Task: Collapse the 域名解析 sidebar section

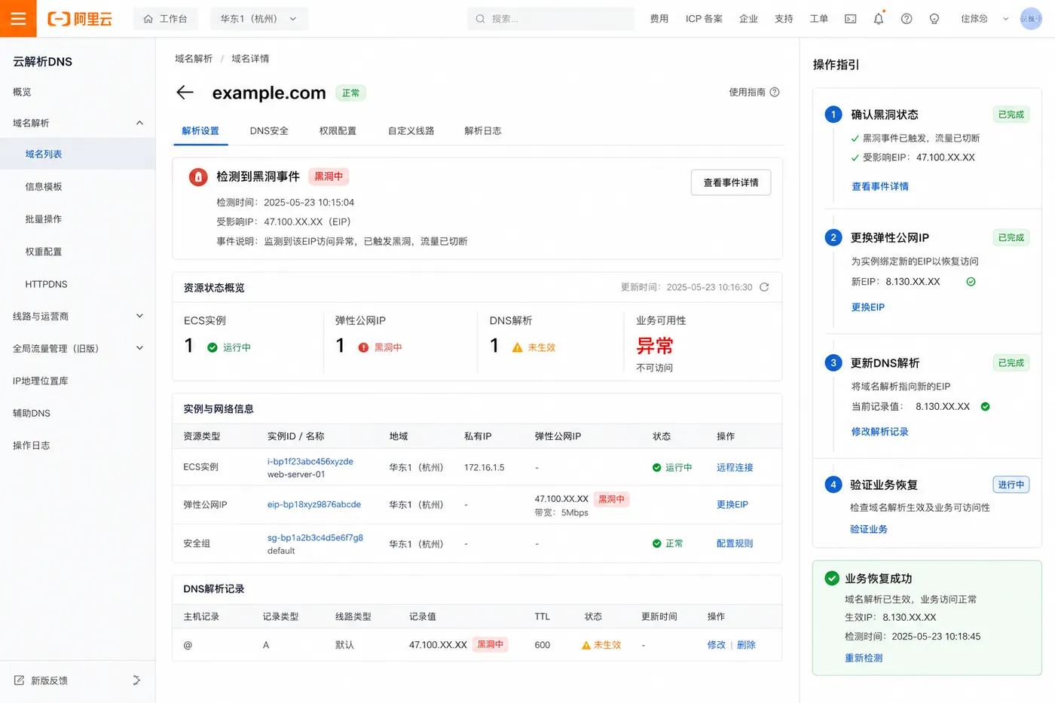Action: pos(139,123)
